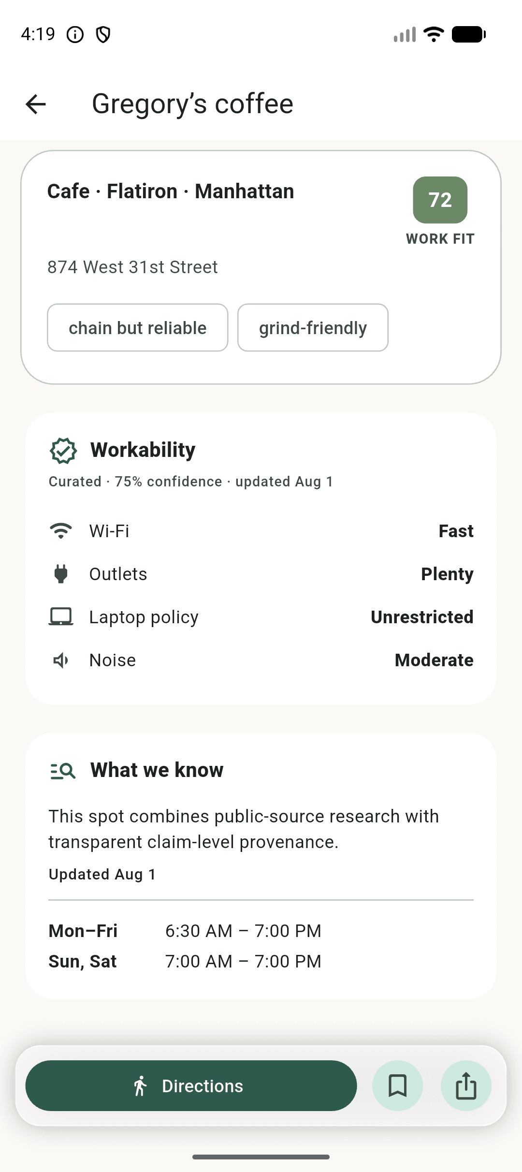The height and width of the screenshot is (1172, 522).
Task: Tap the back arrow icon
Action: click(36, 104)
